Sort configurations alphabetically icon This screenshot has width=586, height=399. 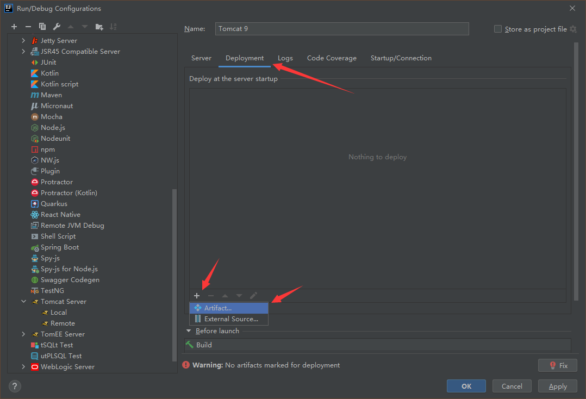coord(113,27)
